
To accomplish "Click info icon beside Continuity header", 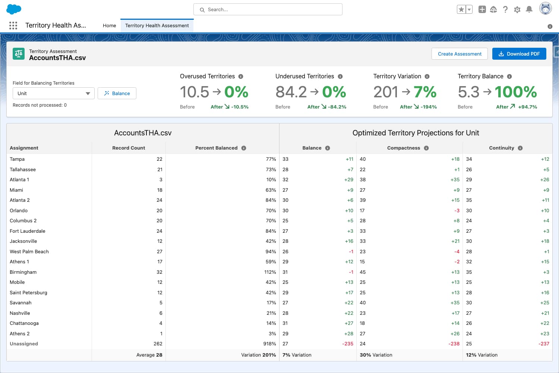I will tap(520, 148).
